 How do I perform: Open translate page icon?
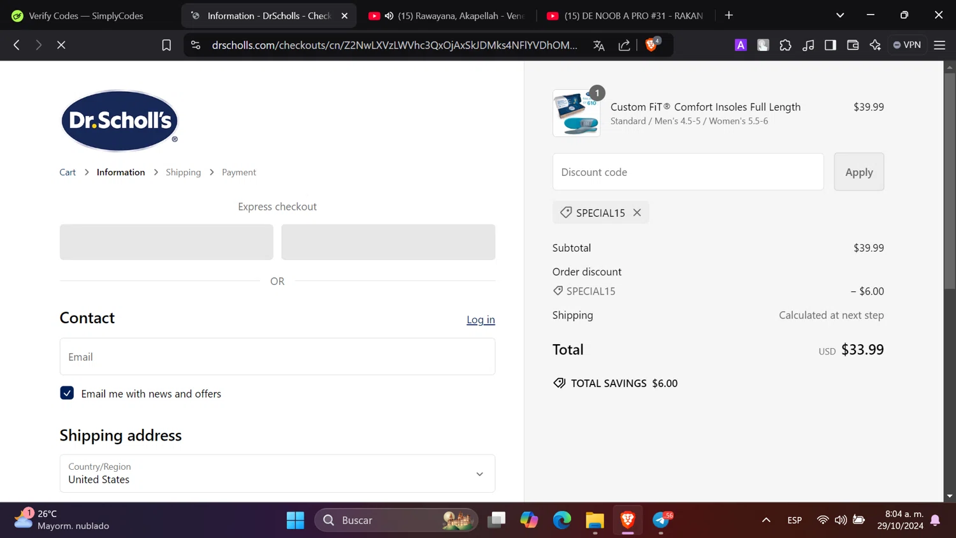(598, 45)
